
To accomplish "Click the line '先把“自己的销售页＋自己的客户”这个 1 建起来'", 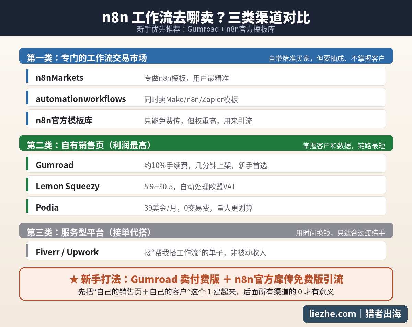I will click(159, 292).
